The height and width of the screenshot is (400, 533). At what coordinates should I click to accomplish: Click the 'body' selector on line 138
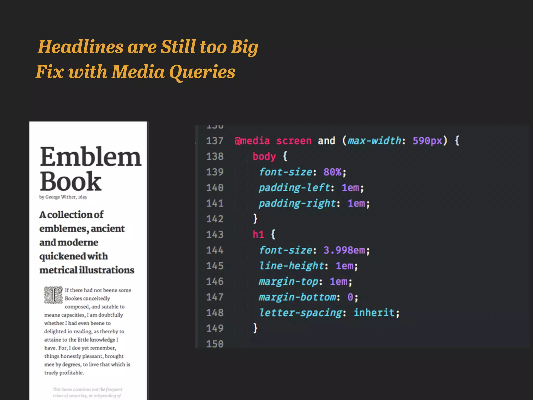pos(264,157)
